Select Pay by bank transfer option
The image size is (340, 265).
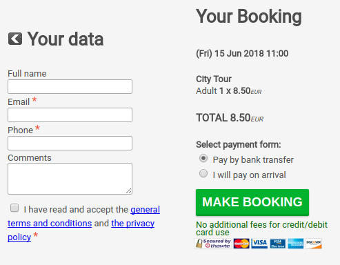click(203, 159)
